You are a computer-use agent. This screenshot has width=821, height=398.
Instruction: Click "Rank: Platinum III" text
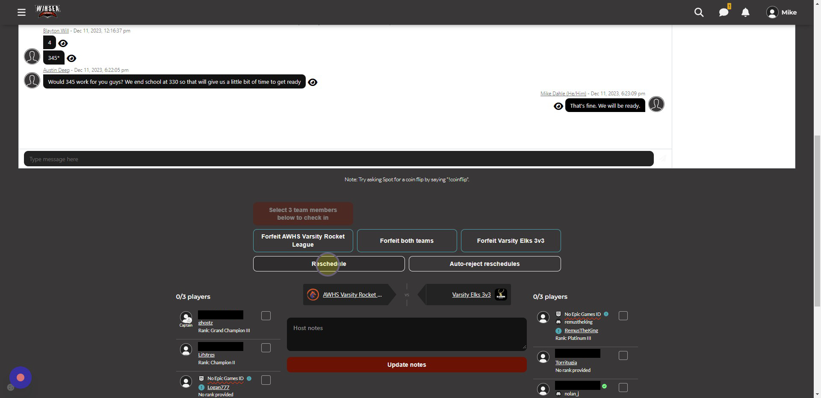pyautogui.click(x=573, y=338)
